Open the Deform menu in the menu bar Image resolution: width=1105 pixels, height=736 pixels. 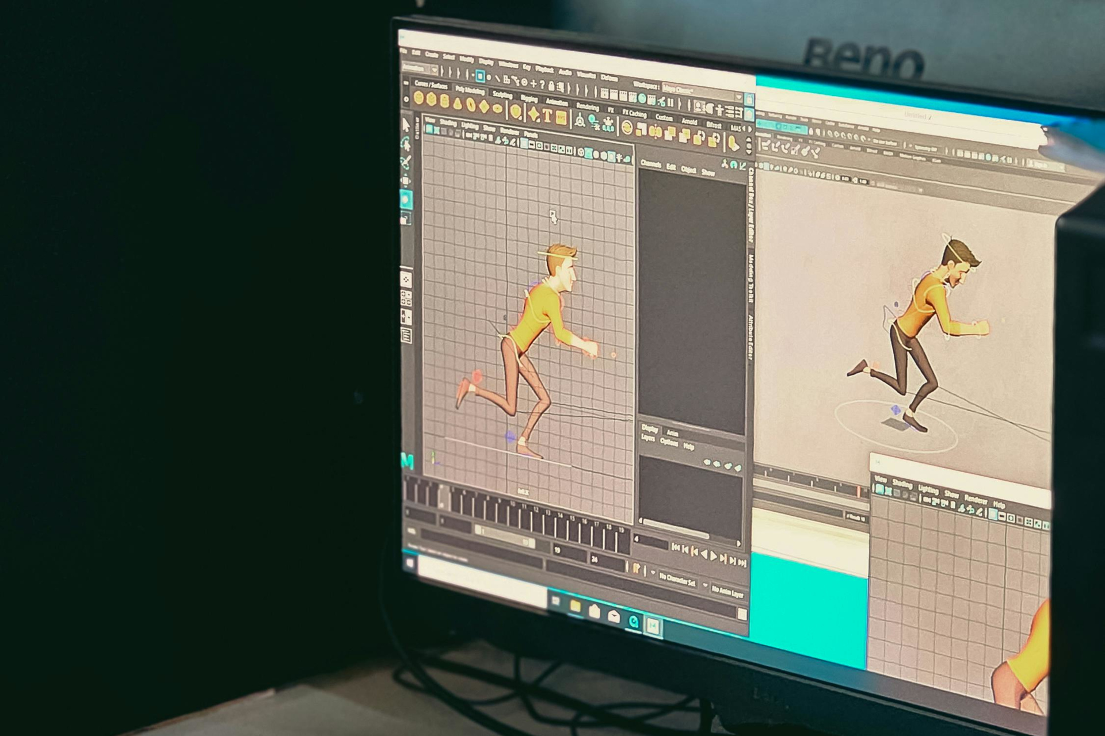pyautogui.click(x=609, y=77)
